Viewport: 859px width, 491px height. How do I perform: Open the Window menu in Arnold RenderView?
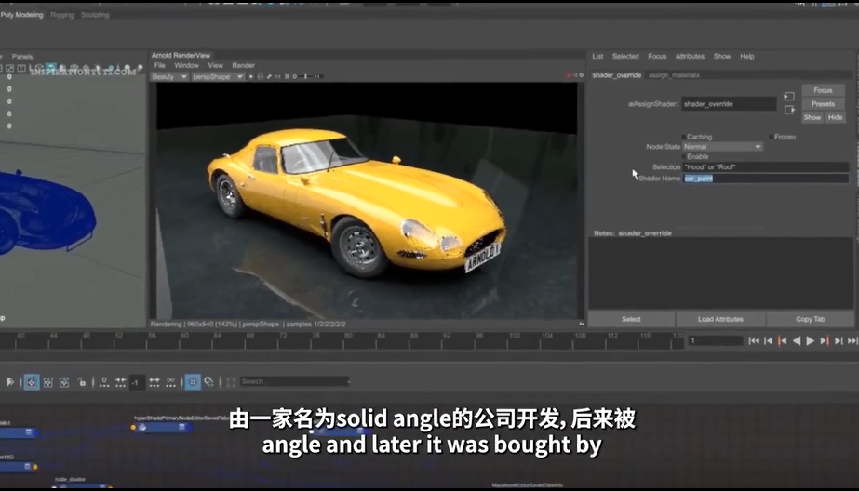[186, 65]
